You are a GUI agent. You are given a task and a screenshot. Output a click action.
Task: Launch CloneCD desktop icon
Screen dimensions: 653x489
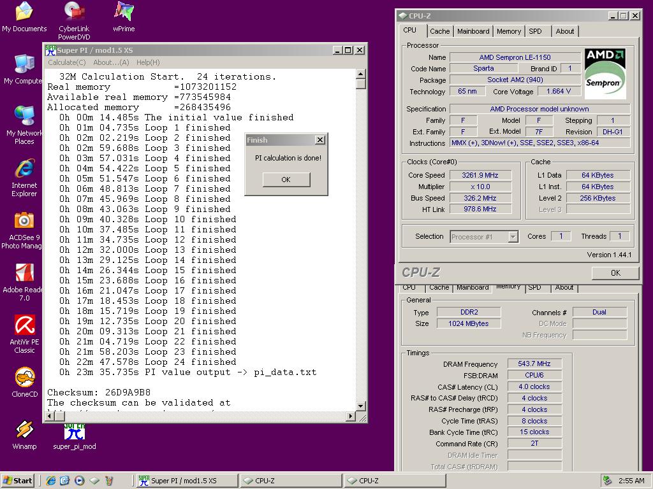(24, 383)
